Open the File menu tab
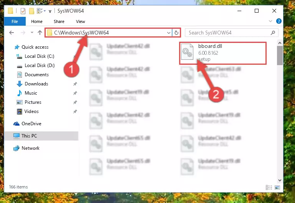The height and width of the screenshot is (203, 295). pos(15,21)
